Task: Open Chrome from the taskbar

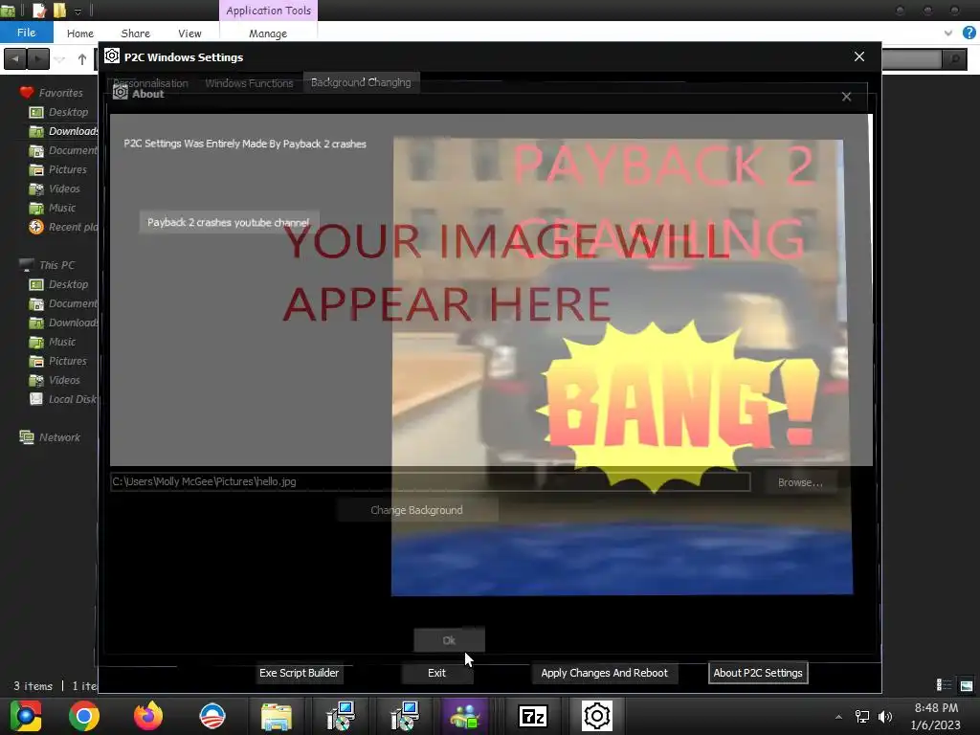Action: pyautogui.click(x=84, y=716)
